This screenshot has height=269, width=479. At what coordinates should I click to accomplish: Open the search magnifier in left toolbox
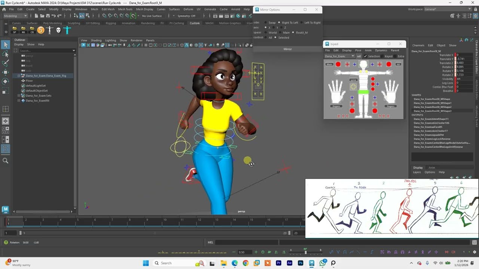pos(6,161)
